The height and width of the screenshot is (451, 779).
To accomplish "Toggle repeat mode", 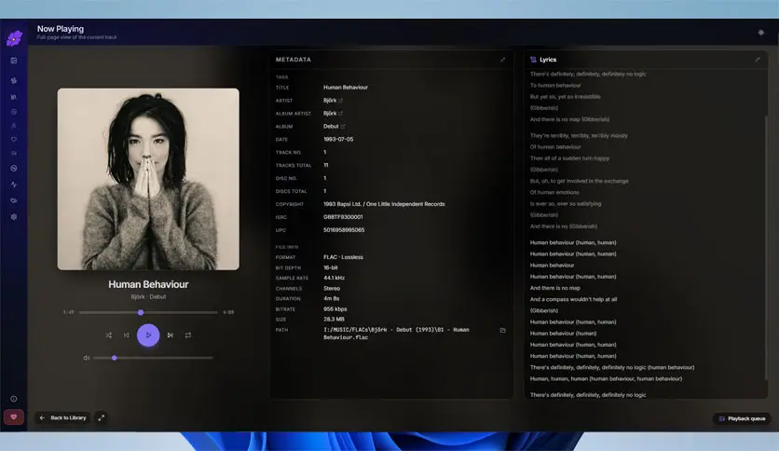I will click(x=188, y=335).
